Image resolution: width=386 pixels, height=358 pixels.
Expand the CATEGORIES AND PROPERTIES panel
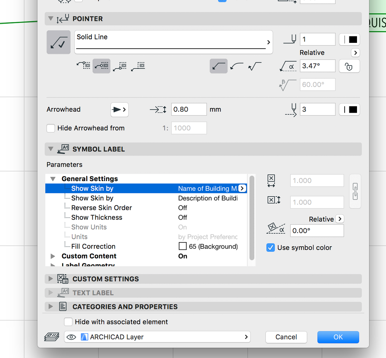[x=50, y=307]
